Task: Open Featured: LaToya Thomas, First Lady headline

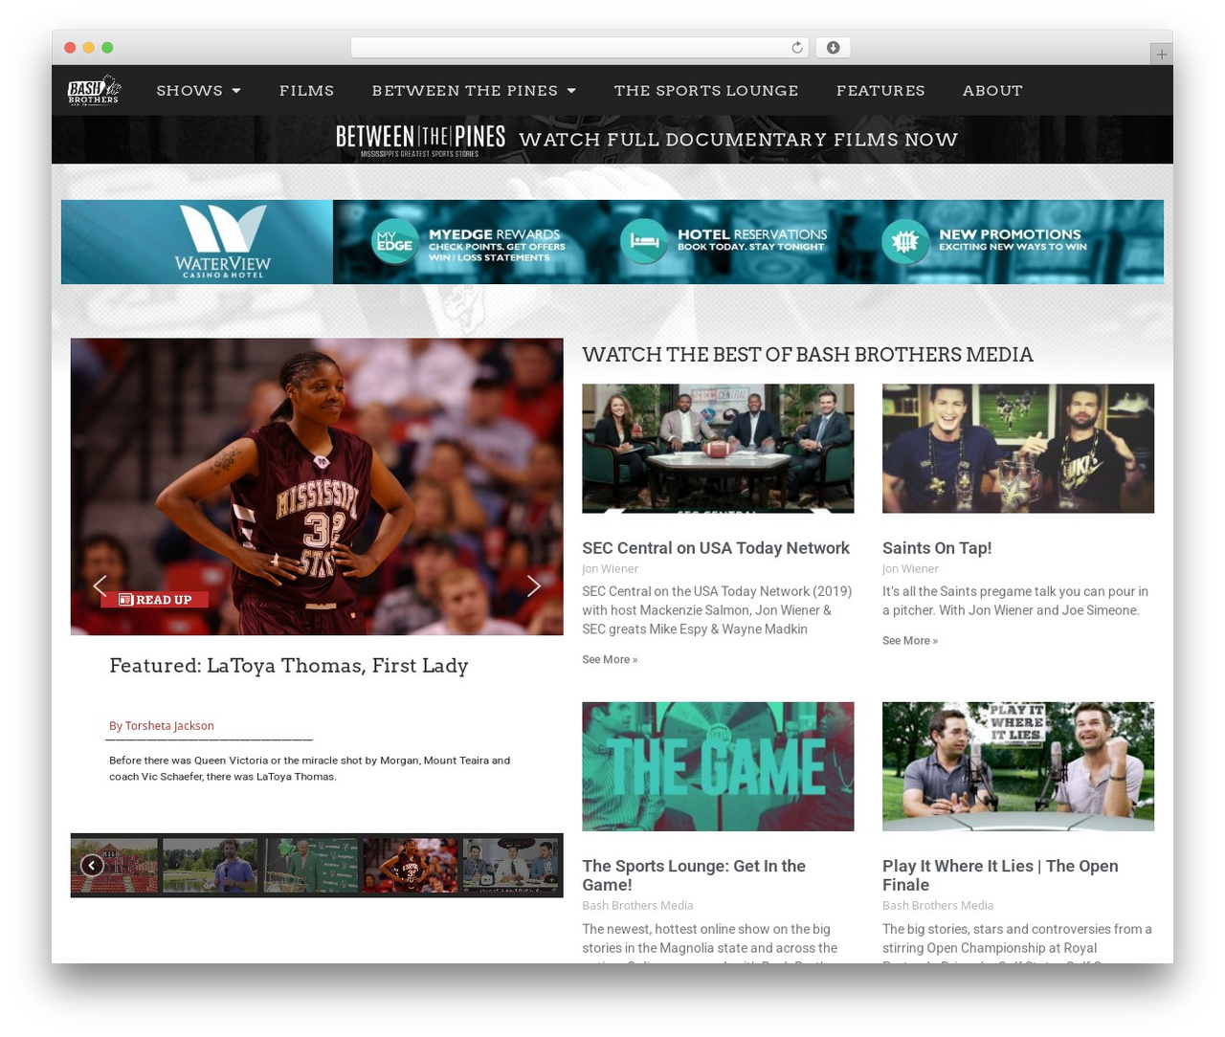Action: tap(289, 666)
